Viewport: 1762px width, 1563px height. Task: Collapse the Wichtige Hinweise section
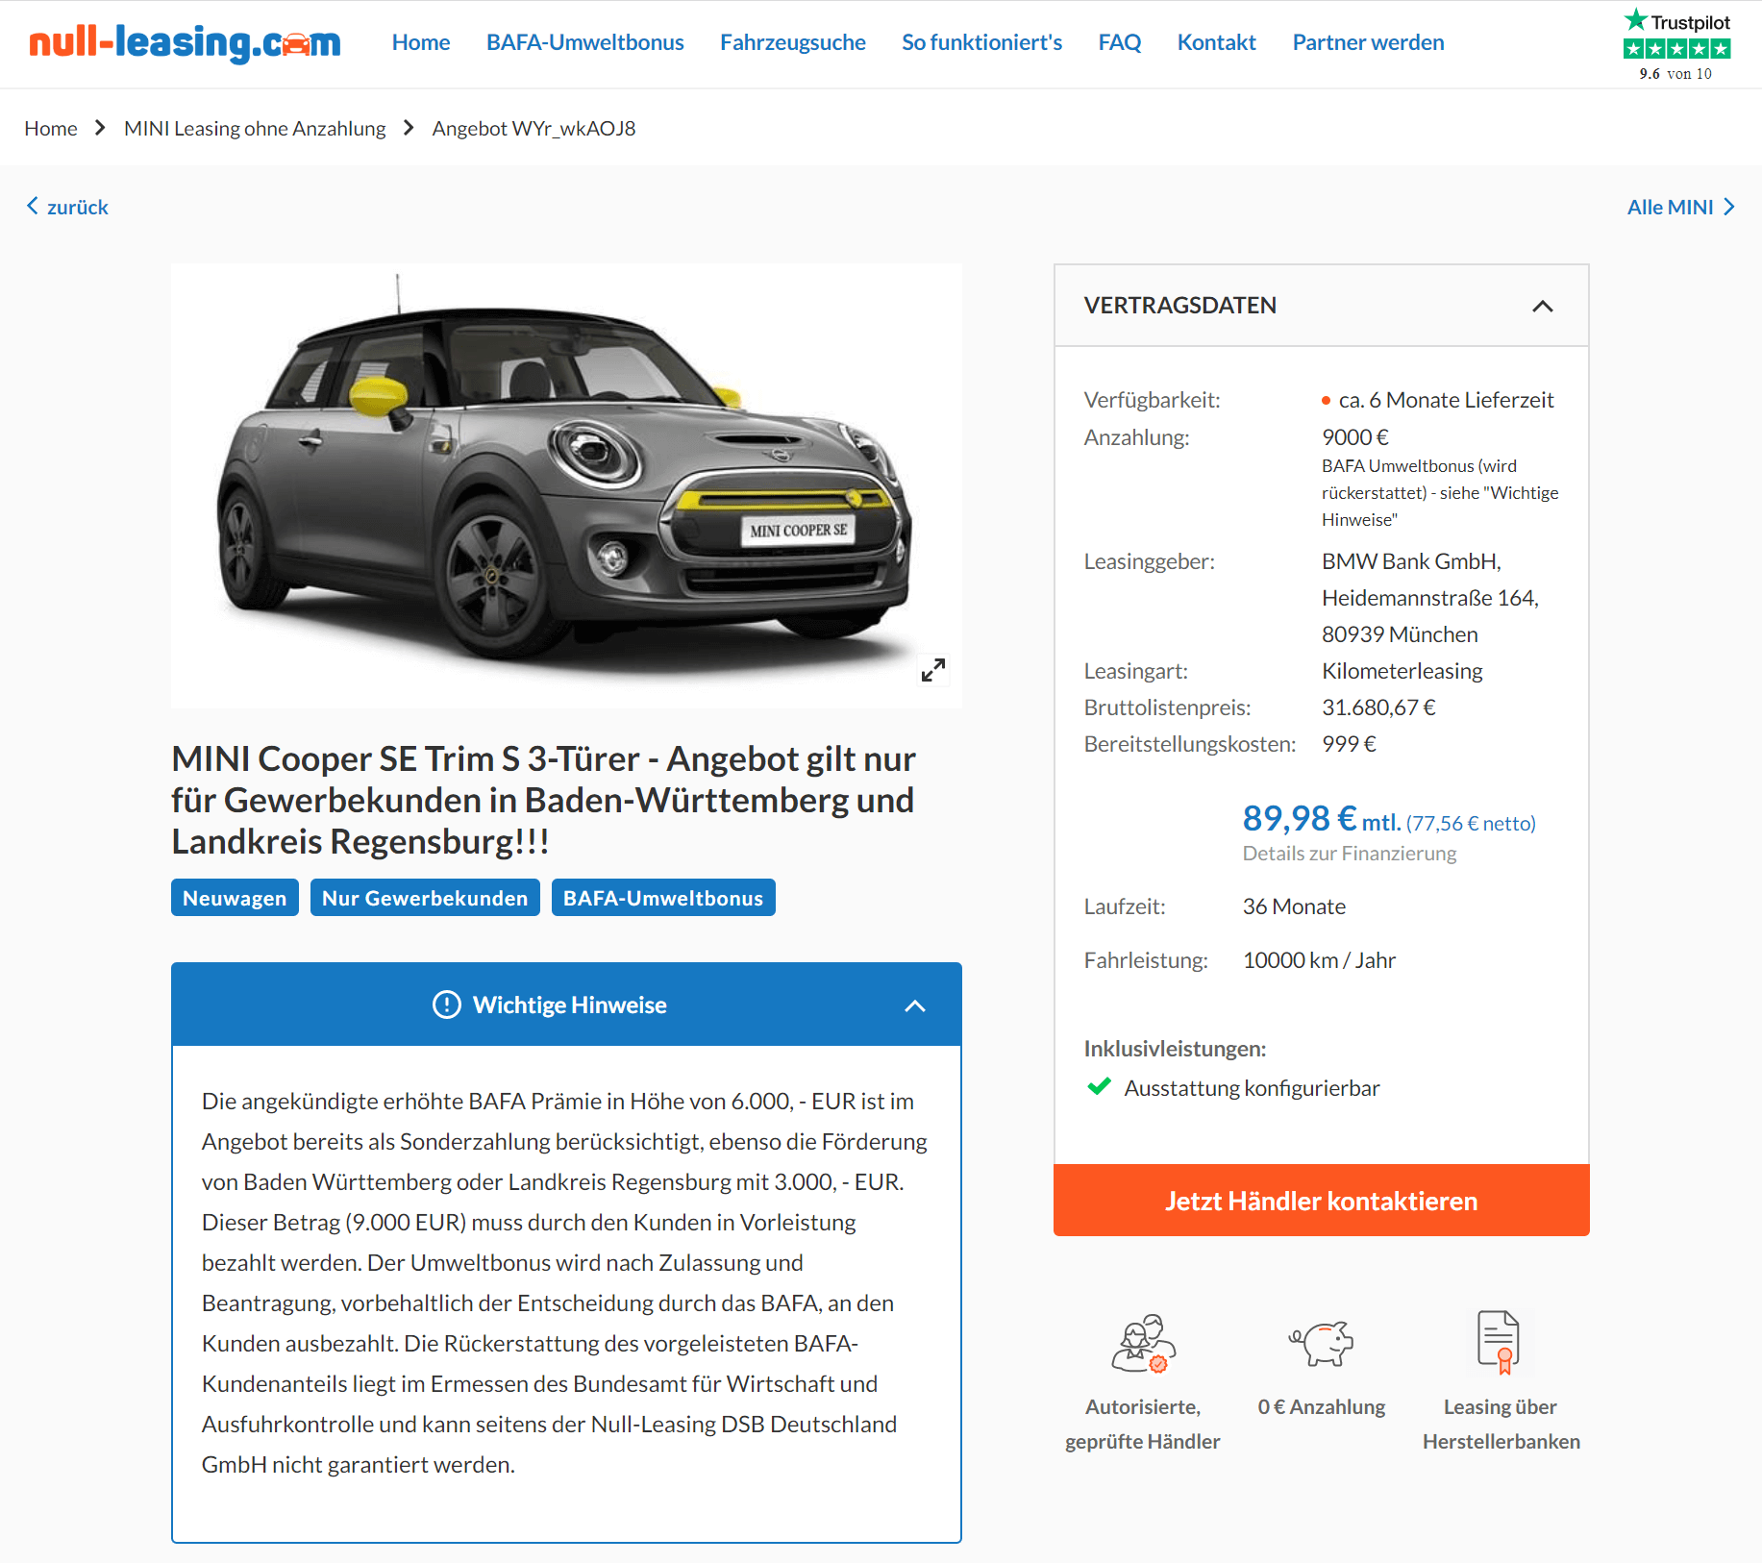[915, 1005]
